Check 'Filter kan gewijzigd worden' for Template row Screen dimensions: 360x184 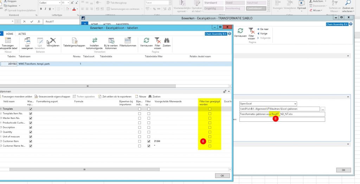(210, 109)
